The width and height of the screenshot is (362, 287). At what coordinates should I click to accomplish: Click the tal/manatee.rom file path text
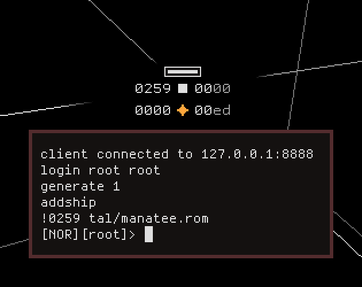149,218
